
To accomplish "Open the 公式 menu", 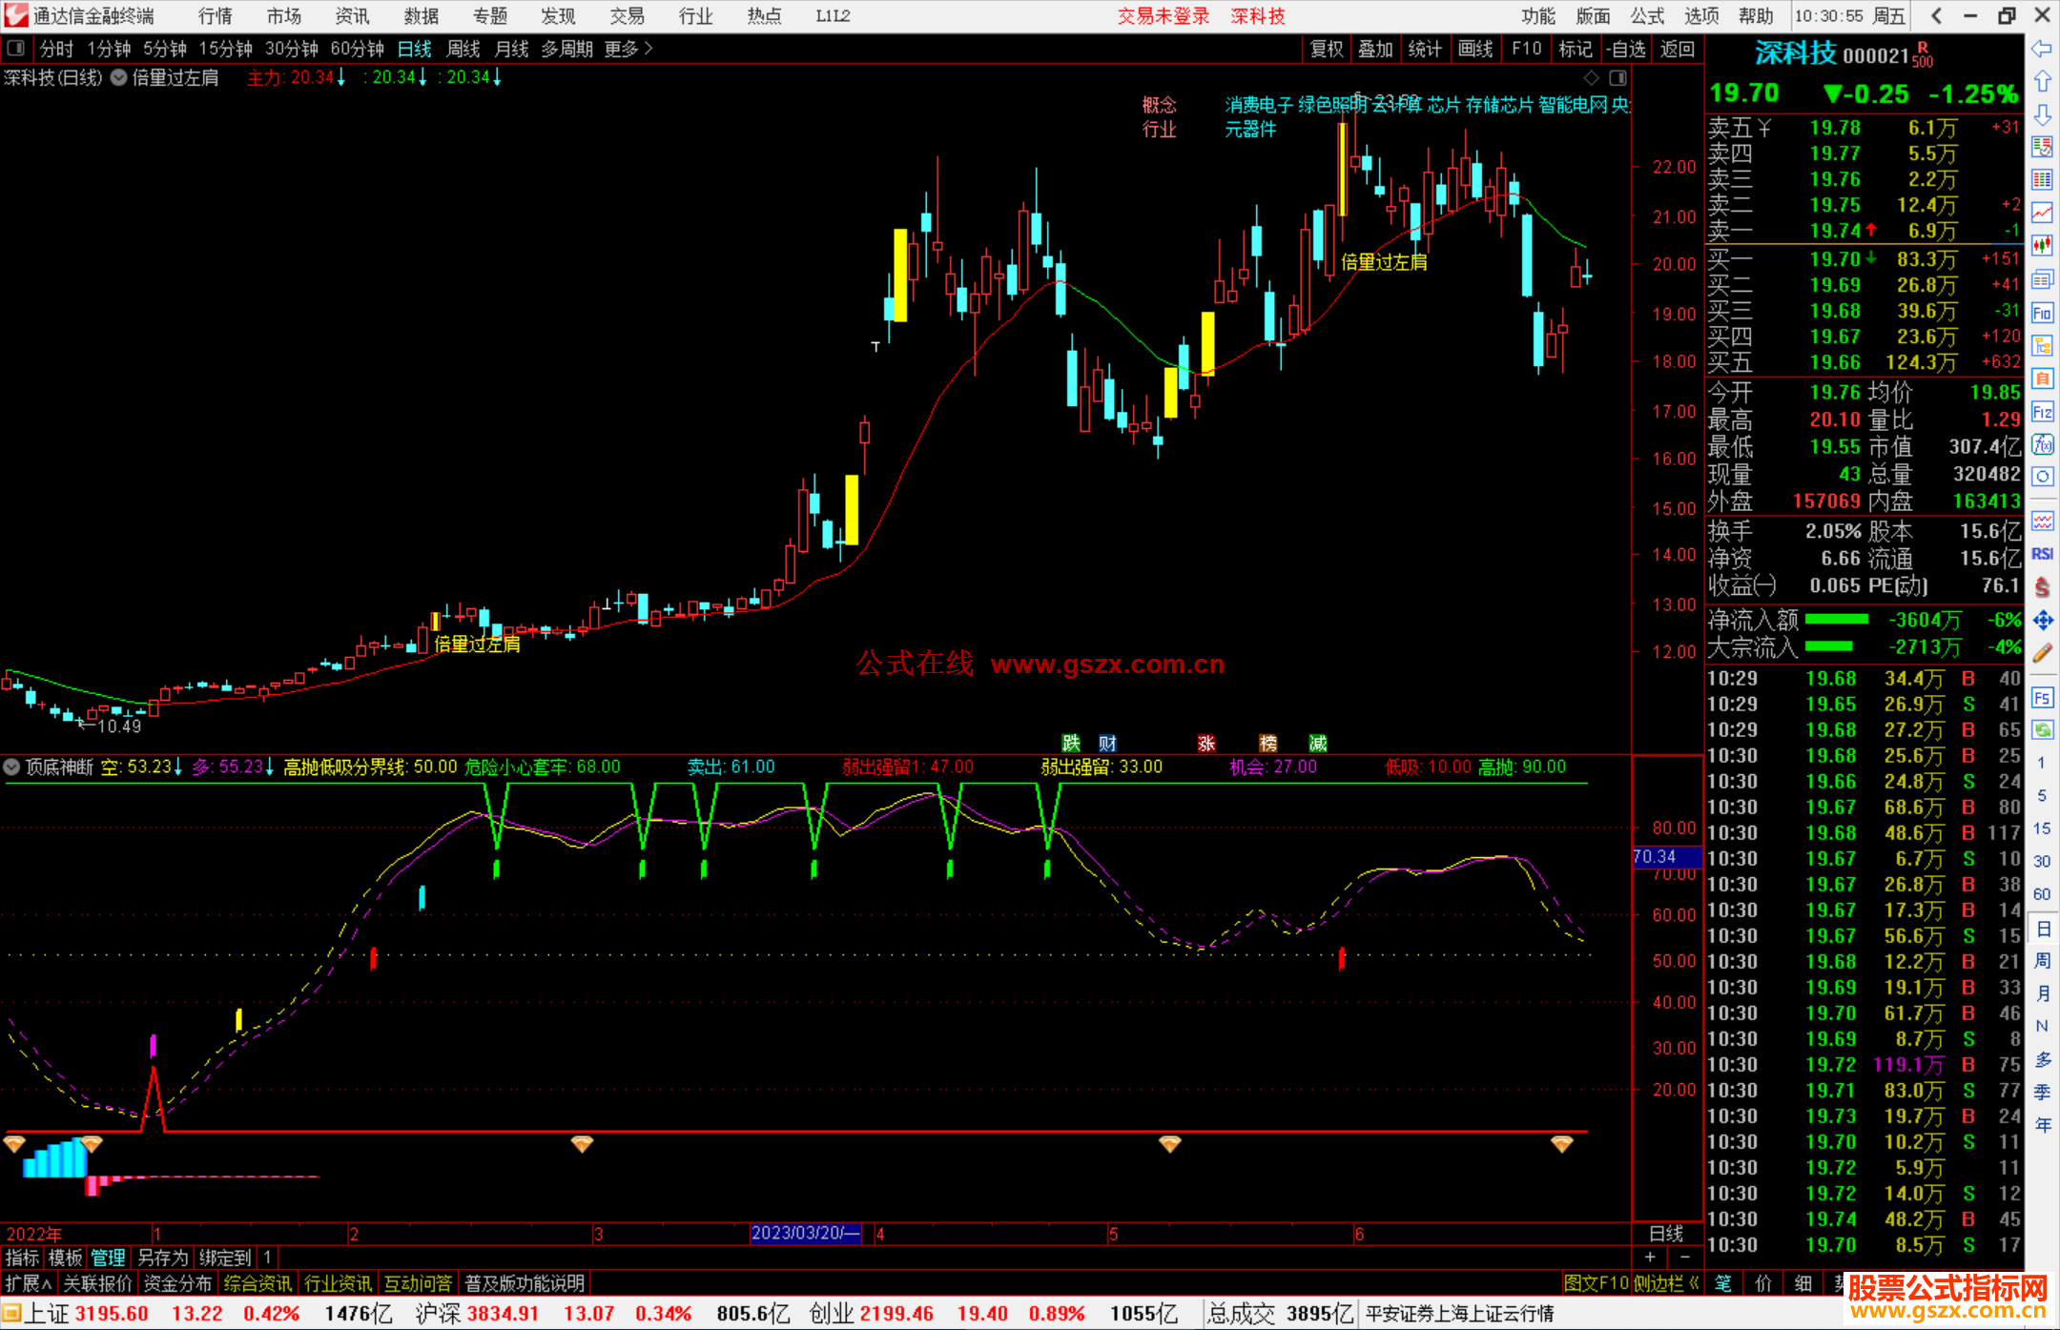I will [1647, 16].
